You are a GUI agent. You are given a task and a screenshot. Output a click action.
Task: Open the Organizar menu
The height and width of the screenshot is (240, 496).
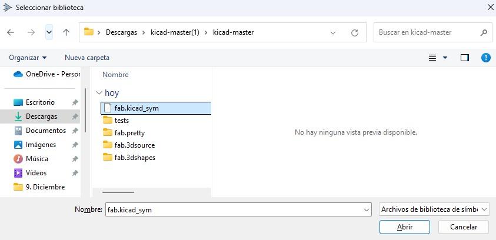click(28, 58)
